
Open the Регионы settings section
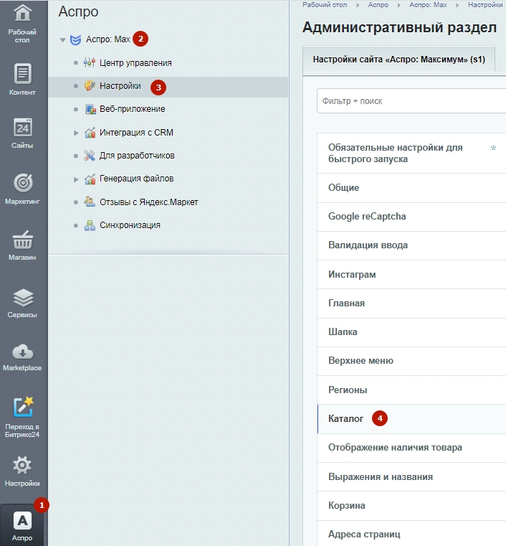click(411, 390)
